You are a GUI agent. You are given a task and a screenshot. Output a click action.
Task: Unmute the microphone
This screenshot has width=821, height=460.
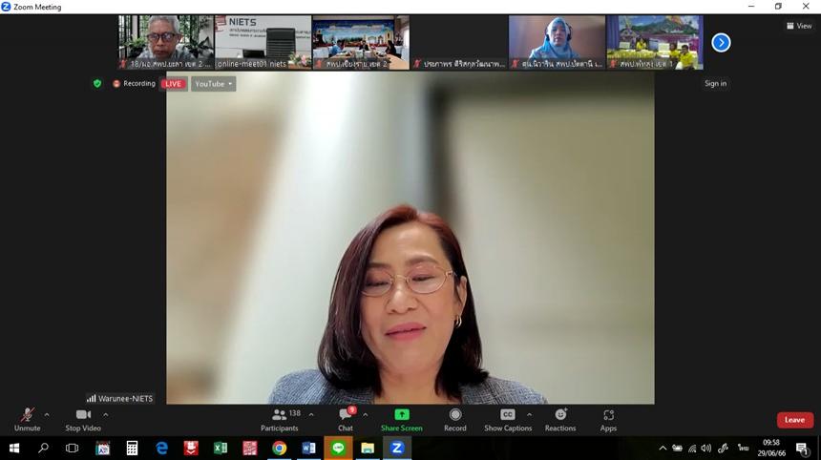28,420
